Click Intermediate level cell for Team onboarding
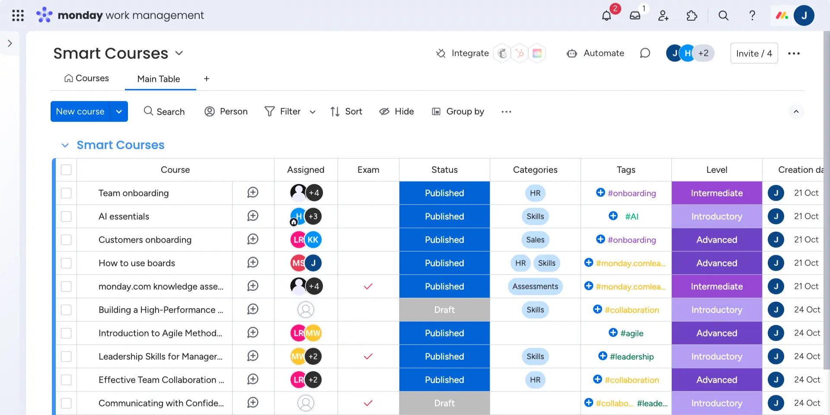The width and height of the screenshot is (830, 415). pos(716,193)
